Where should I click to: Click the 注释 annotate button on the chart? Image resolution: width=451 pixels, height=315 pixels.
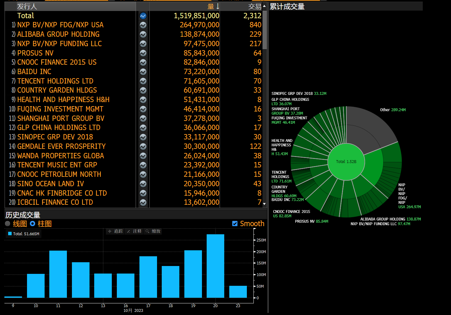coord(134,231)
